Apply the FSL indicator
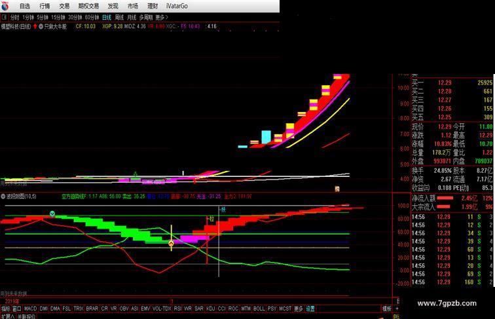 pyautogui.click(x=67, y=309)
